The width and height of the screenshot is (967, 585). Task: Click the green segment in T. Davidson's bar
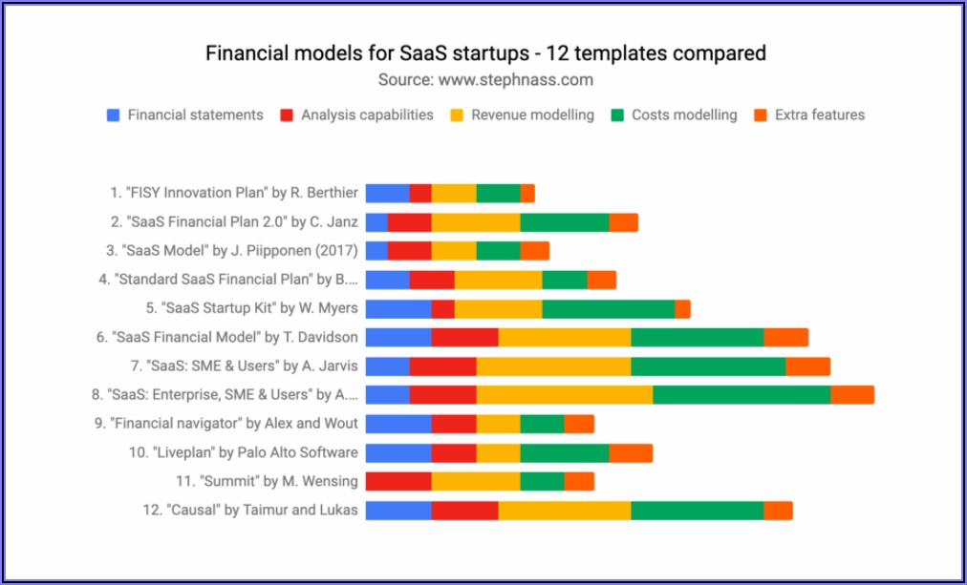click(x=697, y=337)
